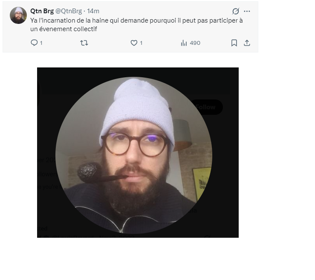
Task: Click the repost arrows icon
Action: (84, 43)
